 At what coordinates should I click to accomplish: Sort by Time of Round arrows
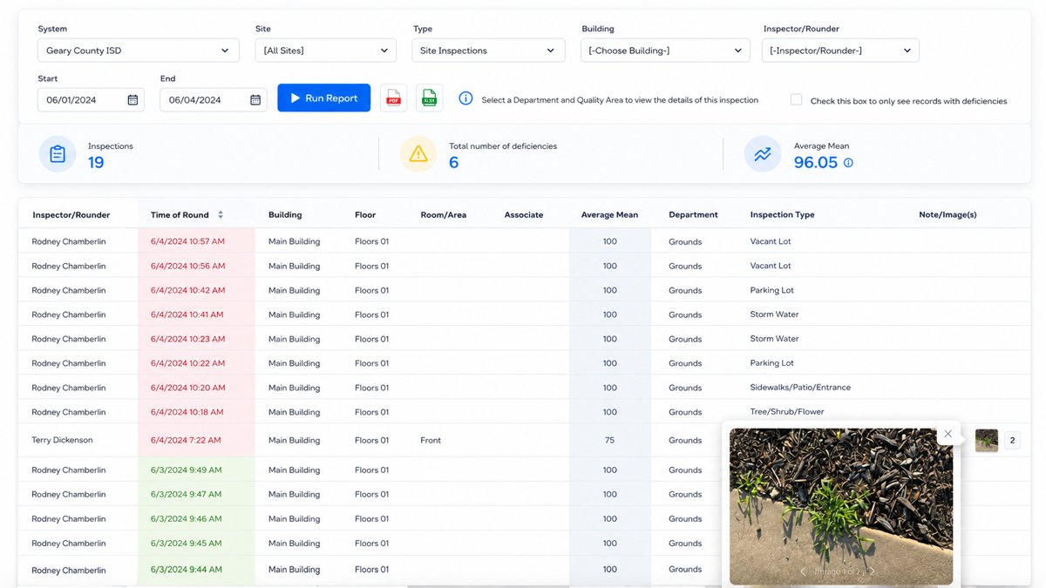[221, 214]
